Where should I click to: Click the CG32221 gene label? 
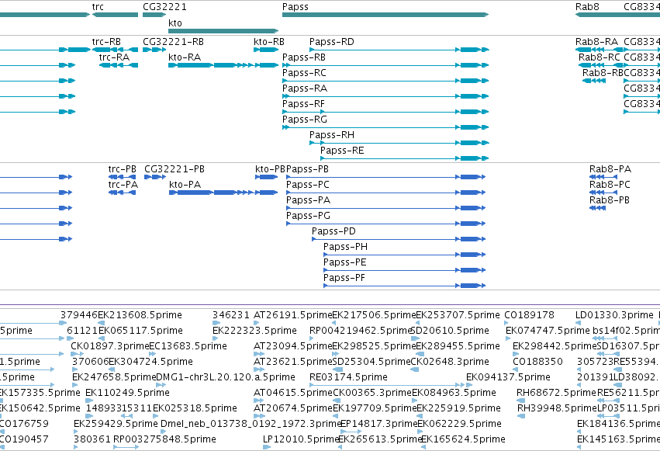click(164, 7)
